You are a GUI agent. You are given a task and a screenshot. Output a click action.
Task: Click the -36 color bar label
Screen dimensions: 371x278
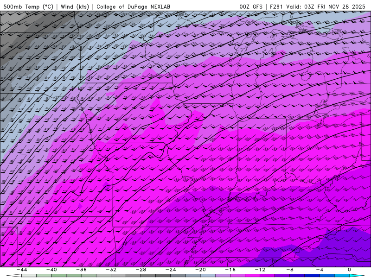[x=82, y=270]
